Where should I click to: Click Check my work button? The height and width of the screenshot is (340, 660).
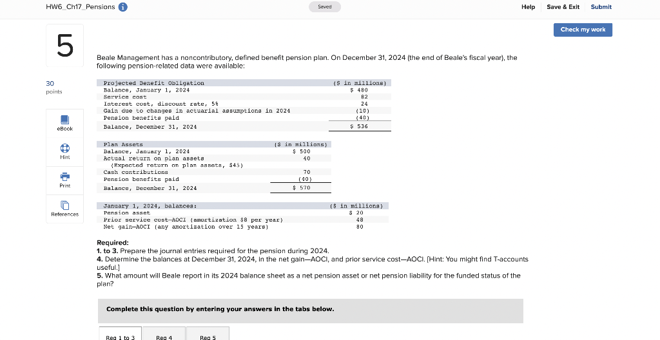pyautogui.click(x=583, y=30)
